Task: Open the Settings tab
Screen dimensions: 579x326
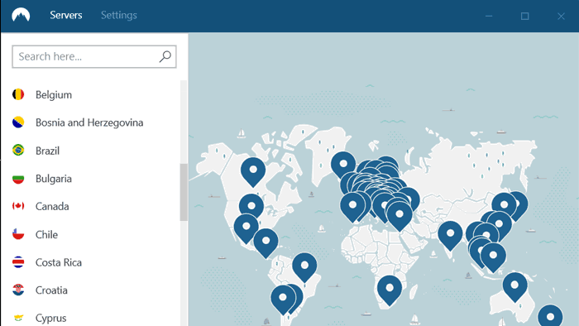Action: pos(119,15)
